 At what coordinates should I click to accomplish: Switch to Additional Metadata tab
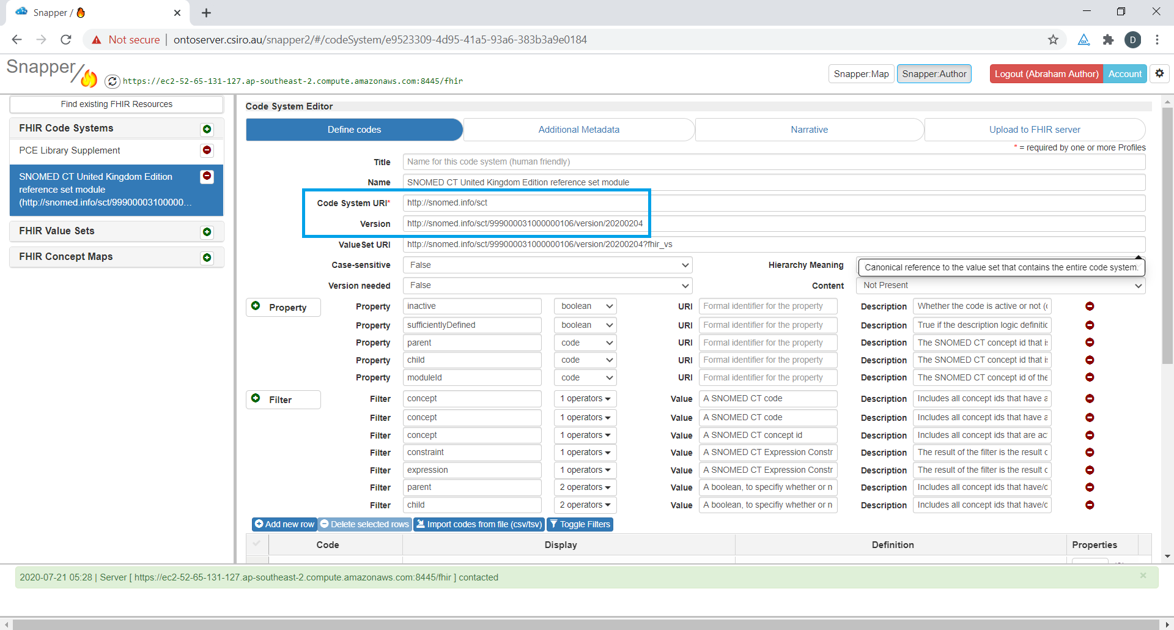pos(578,130)
